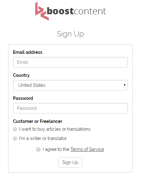Screen dimensions: 144x186
Task: Click the Password field label
Action: 23,98
